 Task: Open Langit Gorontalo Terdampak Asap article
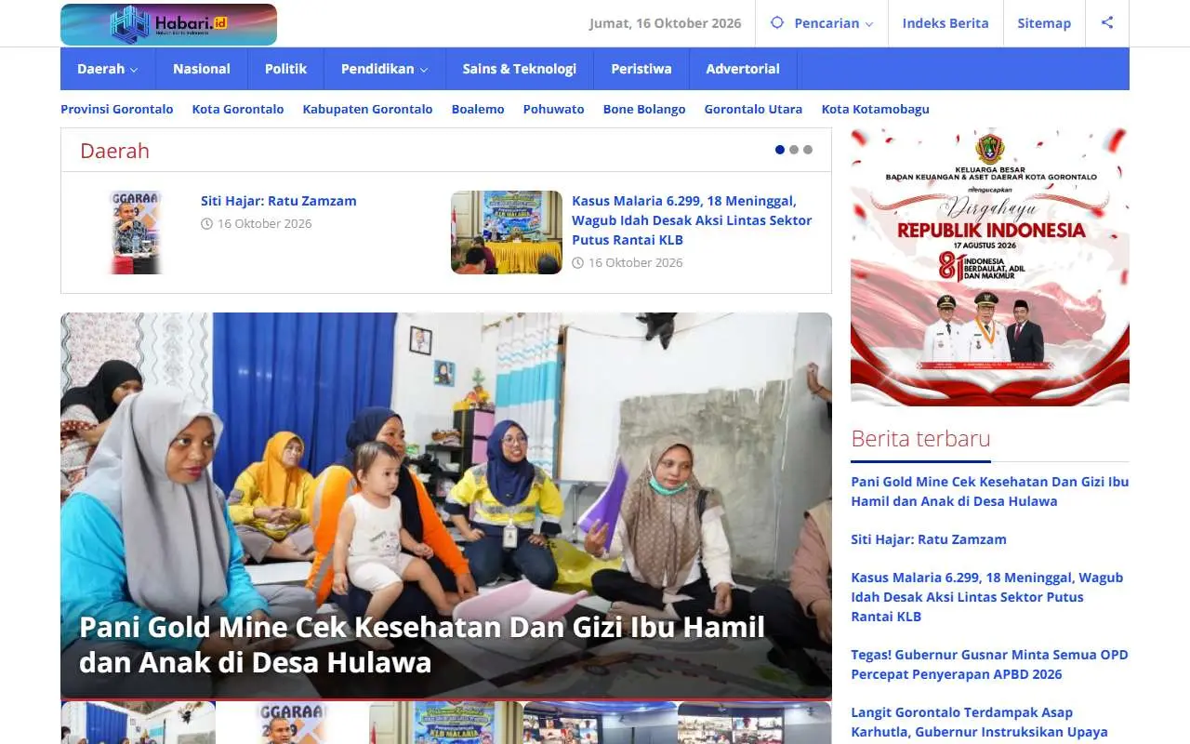coord(979,723)
